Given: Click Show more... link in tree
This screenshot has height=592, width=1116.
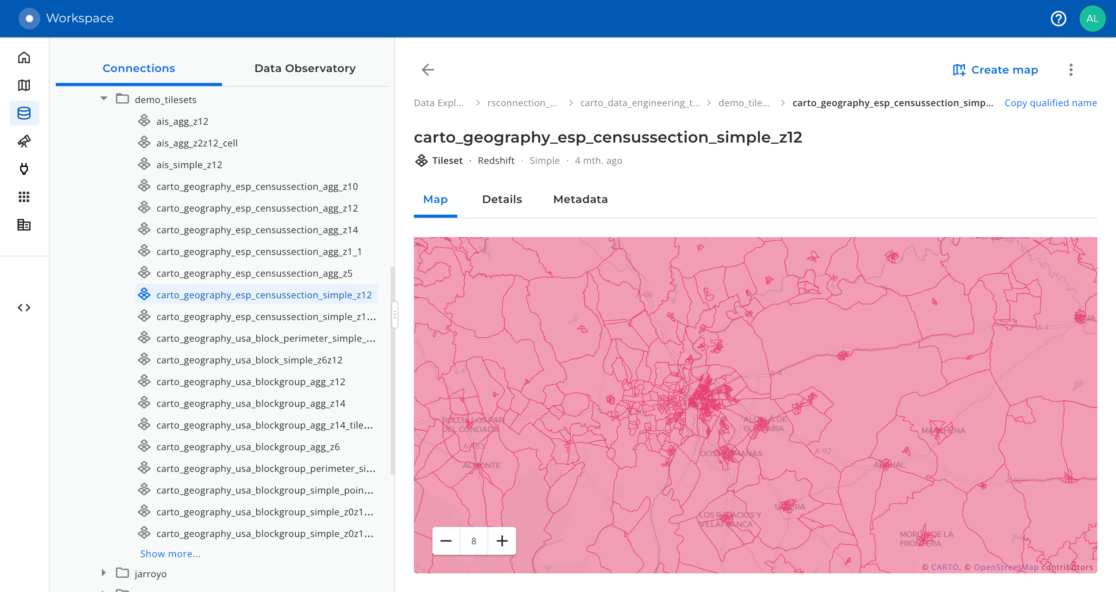Looking at the screenshot, I should point(170,554).
